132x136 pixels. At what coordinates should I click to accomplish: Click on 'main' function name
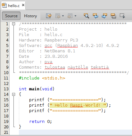pyautogui.click(x=34, y=89)
